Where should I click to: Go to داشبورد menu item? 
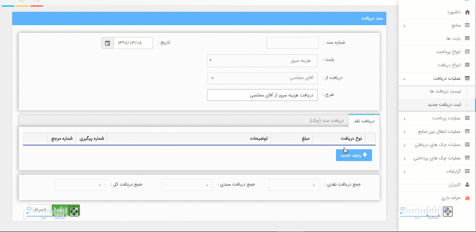click(x=453, y=13)
